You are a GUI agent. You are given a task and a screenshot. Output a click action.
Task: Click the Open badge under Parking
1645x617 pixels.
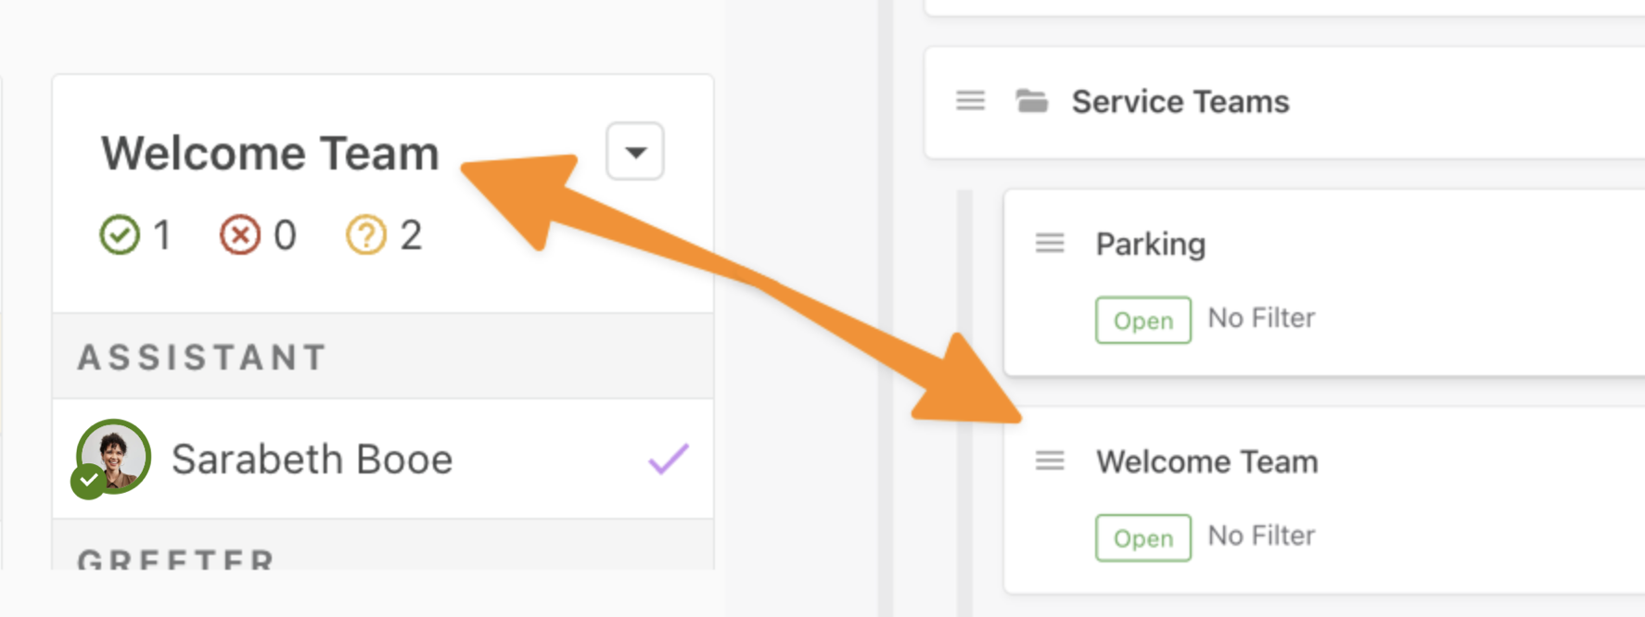click(1143, 321)
